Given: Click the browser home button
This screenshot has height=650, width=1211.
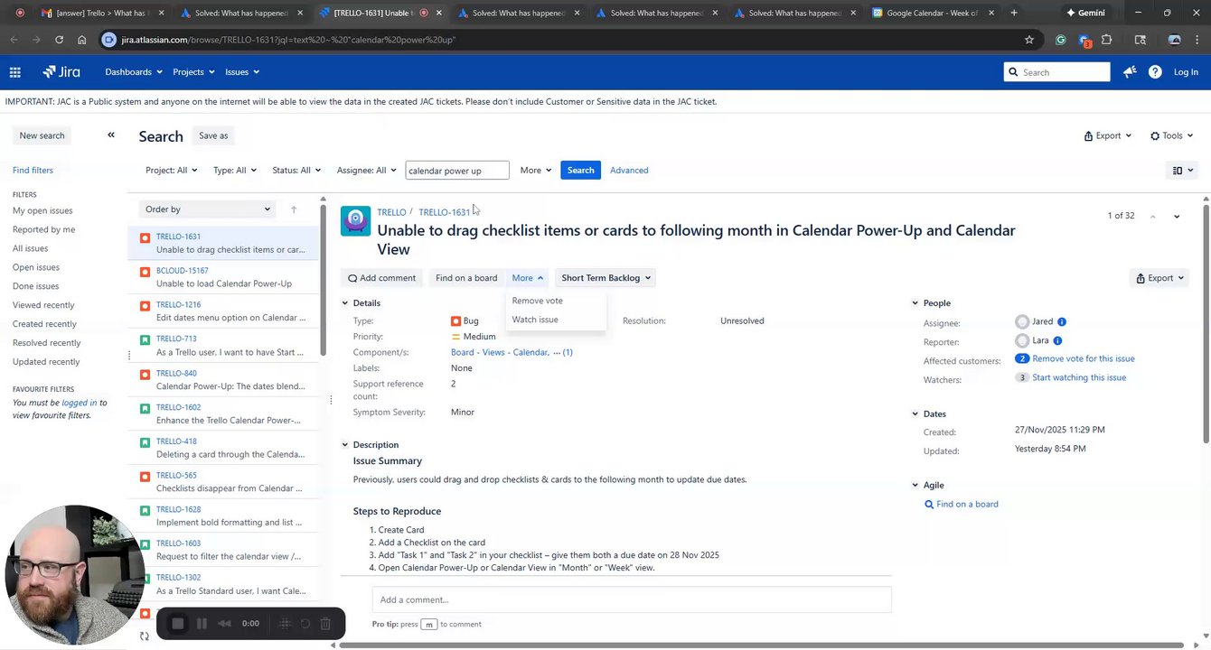Looking at the screenshot, I should (81, 40).
